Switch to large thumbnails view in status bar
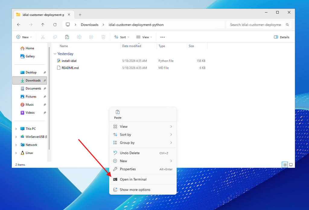 pos(291,165)
